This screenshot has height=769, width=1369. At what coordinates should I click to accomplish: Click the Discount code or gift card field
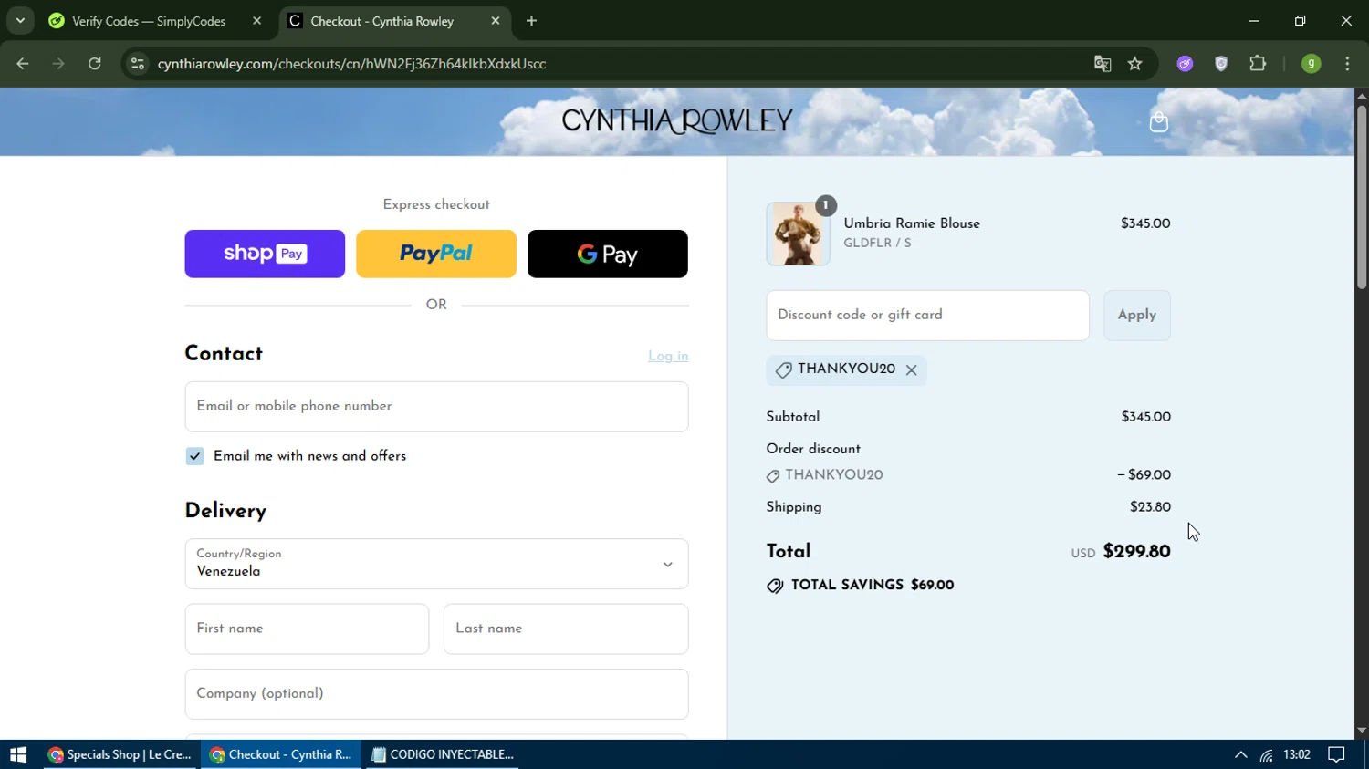coord(927,316)
